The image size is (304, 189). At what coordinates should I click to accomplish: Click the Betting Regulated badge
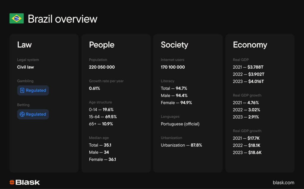[33, 114]
